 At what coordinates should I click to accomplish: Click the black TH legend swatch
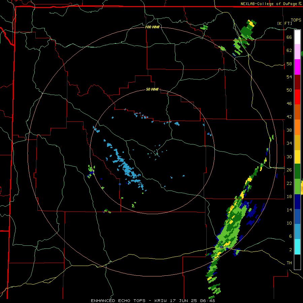click(x=297, y=262)
